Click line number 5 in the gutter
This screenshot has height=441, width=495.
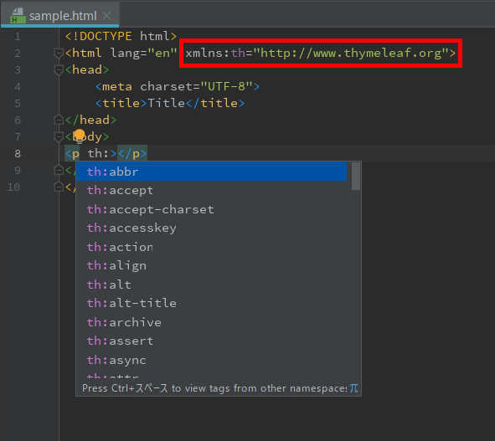[18, 104]
